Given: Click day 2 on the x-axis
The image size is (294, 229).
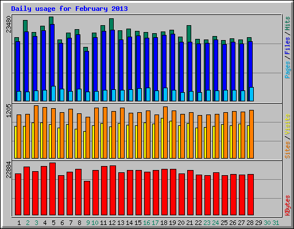Looking at the screenshot, I should pos(28,223).
